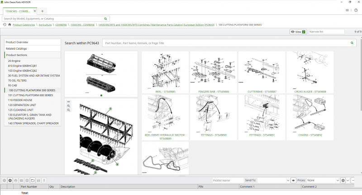The height and width of the screenshot is (195, 362).
Task: Open the hamburger menu at top right
Action: tap(347, 10)
